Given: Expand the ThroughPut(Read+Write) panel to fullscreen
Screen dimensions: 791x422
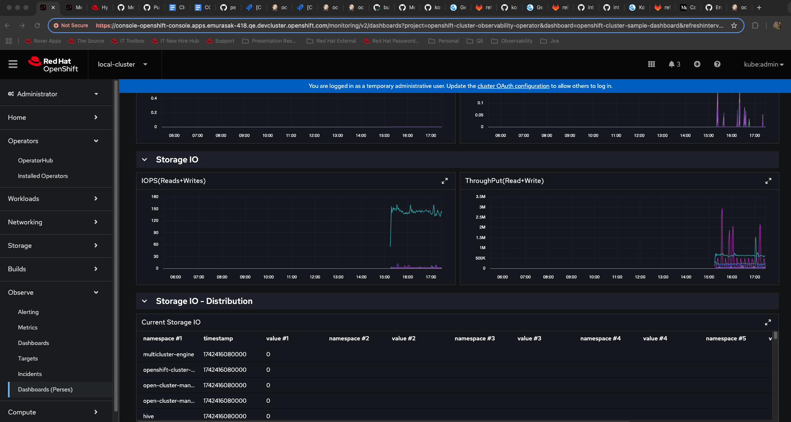Looking at the screenshot, I should click(x=768, y=181).
